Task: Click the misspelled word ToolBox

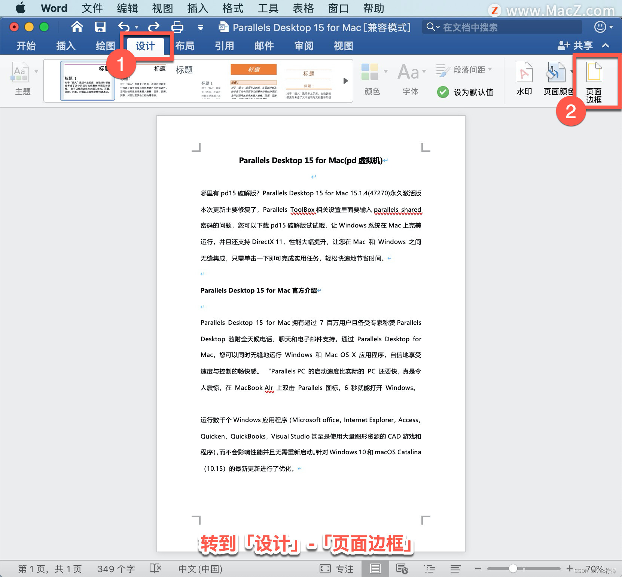Action: click(x=302, y=210)
